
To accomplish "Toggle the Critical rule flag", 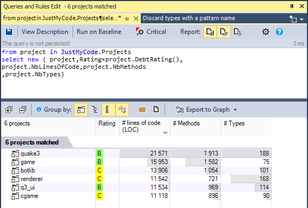I will (151, 32).
